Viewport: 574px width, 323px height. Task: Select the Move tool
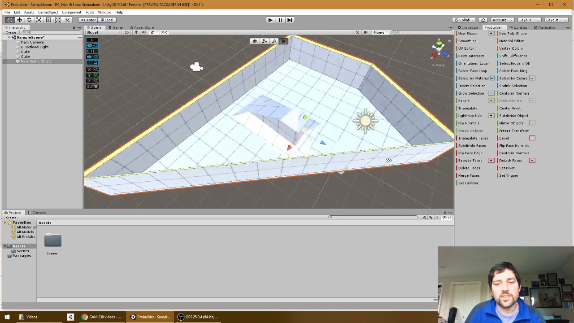pos(19,20)
